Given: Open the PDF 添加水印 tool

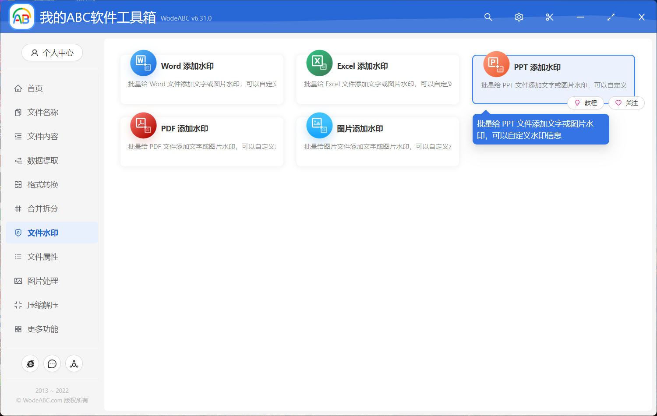Looking at the screenshot, I should pyautogui.click(x=201, y=141).
